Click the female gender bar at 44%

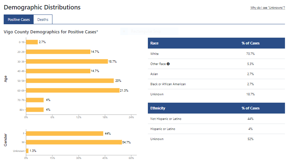[x=65, y=133]
